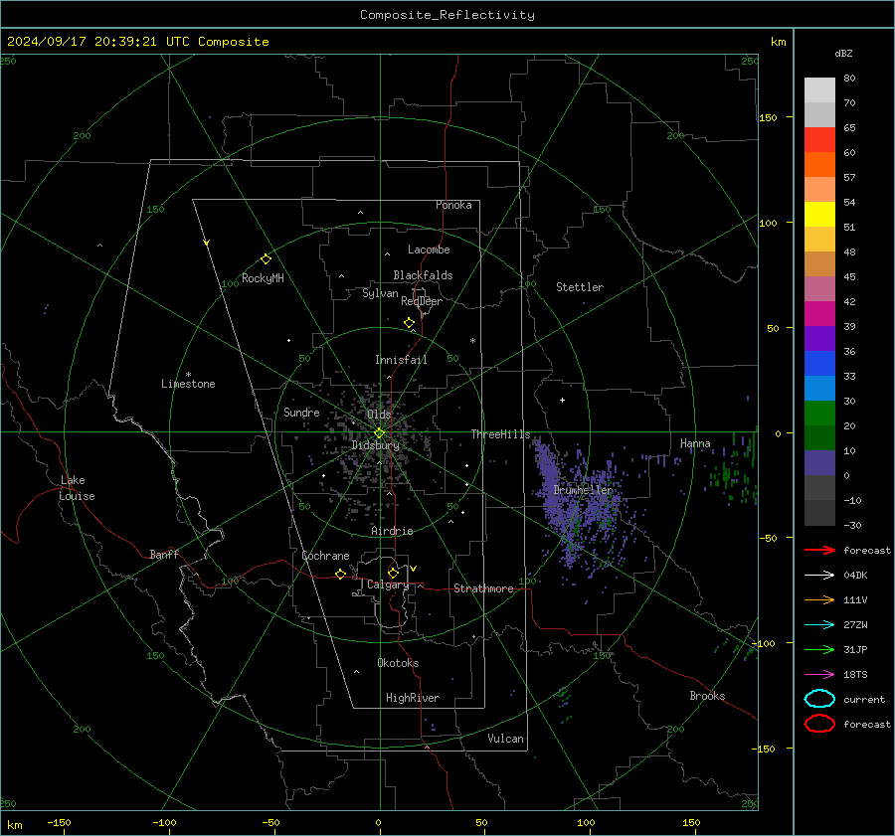895x836 pixels.
Task: Select the 54 dBZ yellow swatch
Action: click(819, 215)
